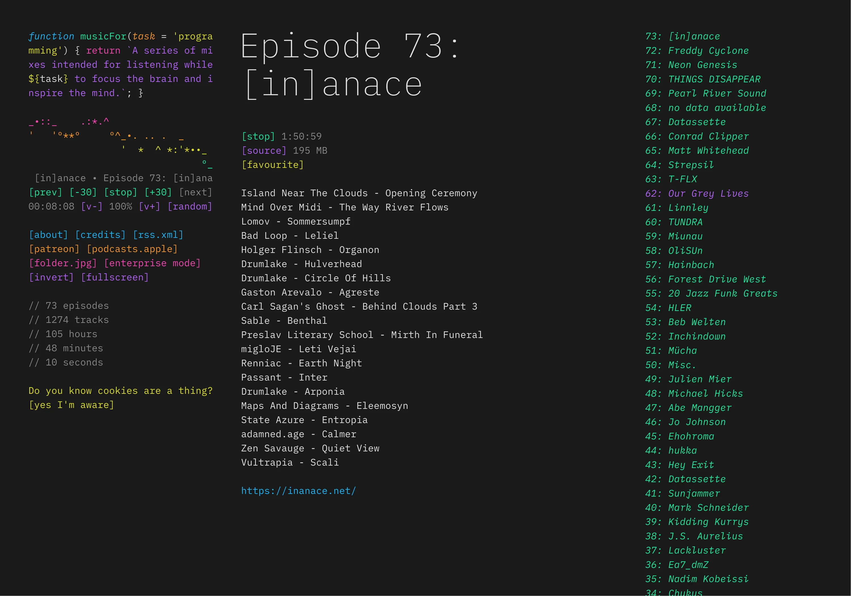Open episode 64: Strepsil
The height and width of the screenshot is (596, 851).
click(x=680, y=165)
